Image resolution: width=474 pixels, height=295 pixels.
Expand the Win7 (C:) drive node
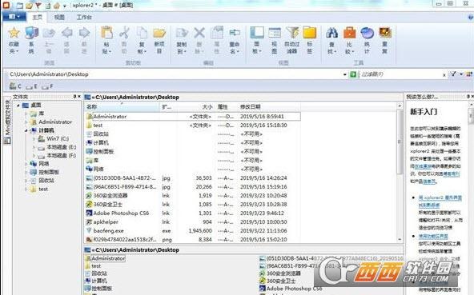coord(34,139)
